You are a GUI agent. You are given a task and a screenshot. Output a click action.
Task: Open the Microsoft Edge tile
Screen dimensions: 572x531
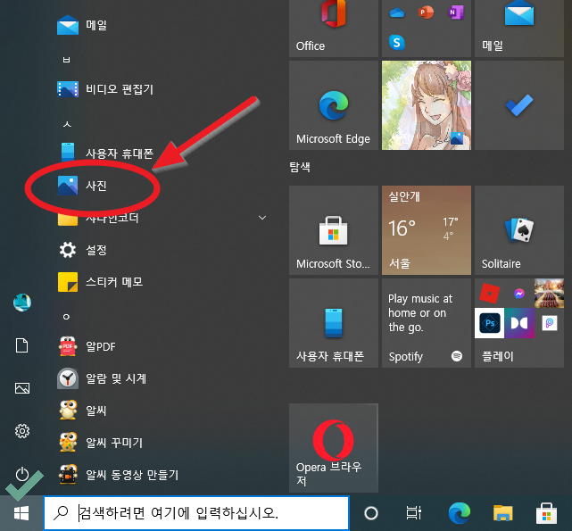(x=334, y=105)
